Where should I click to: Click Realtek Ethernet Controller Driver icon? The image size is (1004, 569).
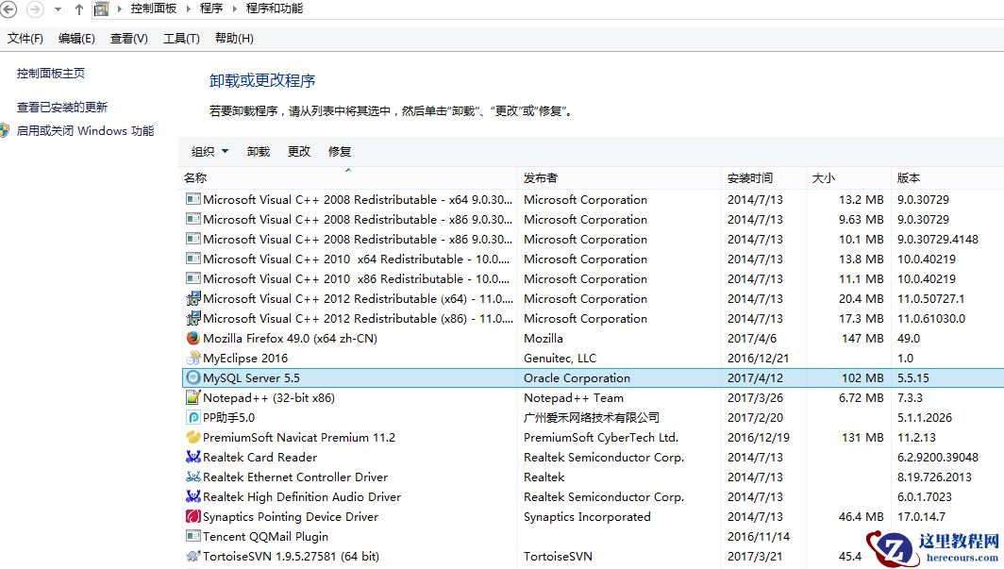[x=192, y=477]
